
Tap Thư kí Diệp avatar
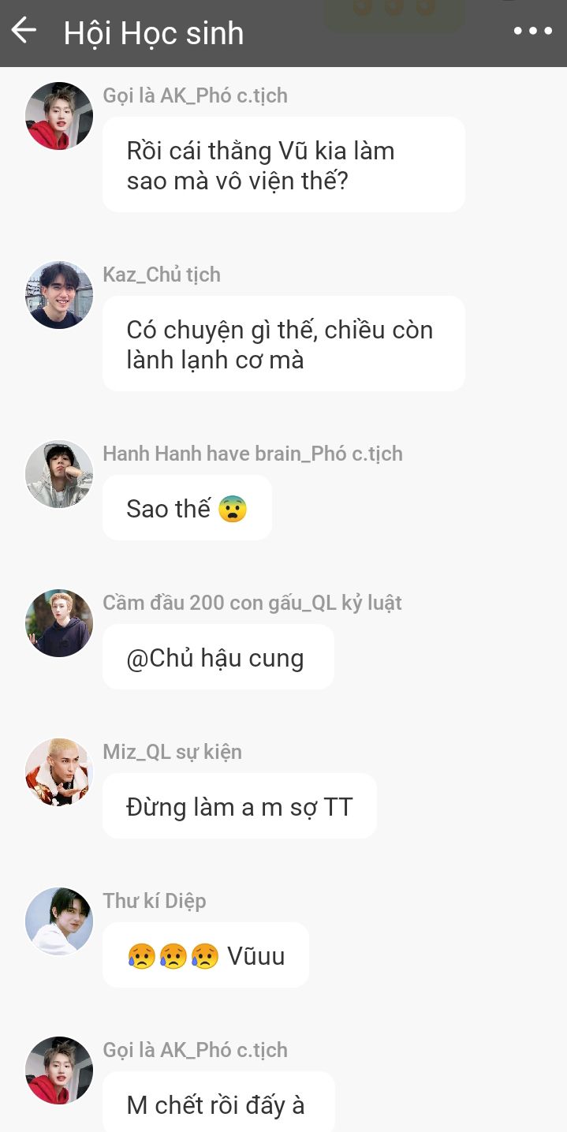(x=59, y=921)
